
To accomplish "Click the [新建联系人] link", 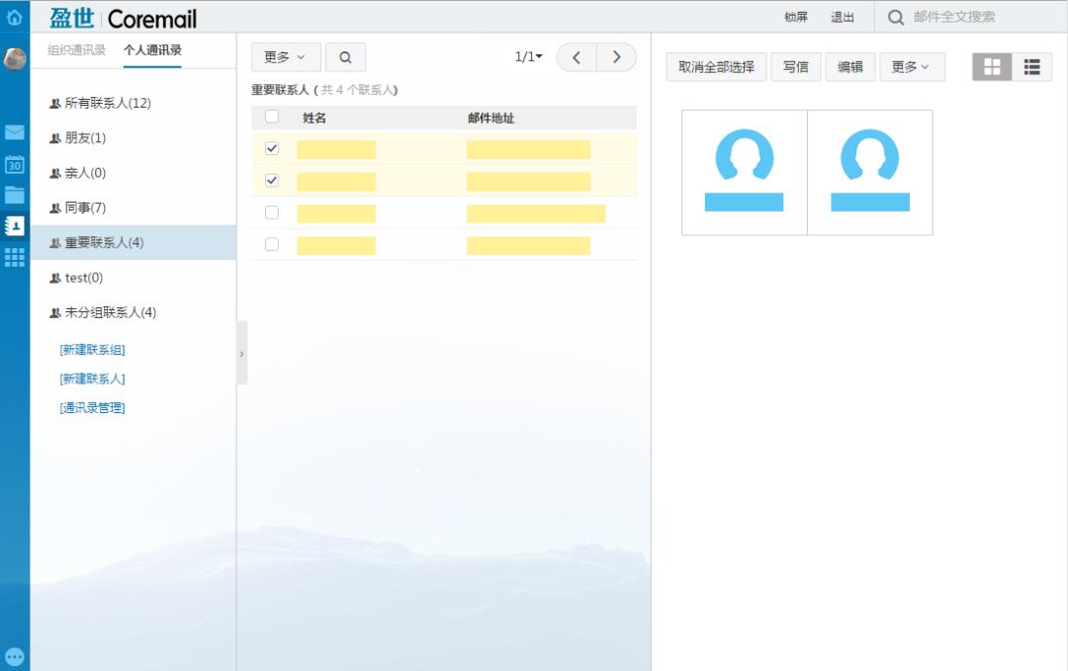I will coord(92,378).
